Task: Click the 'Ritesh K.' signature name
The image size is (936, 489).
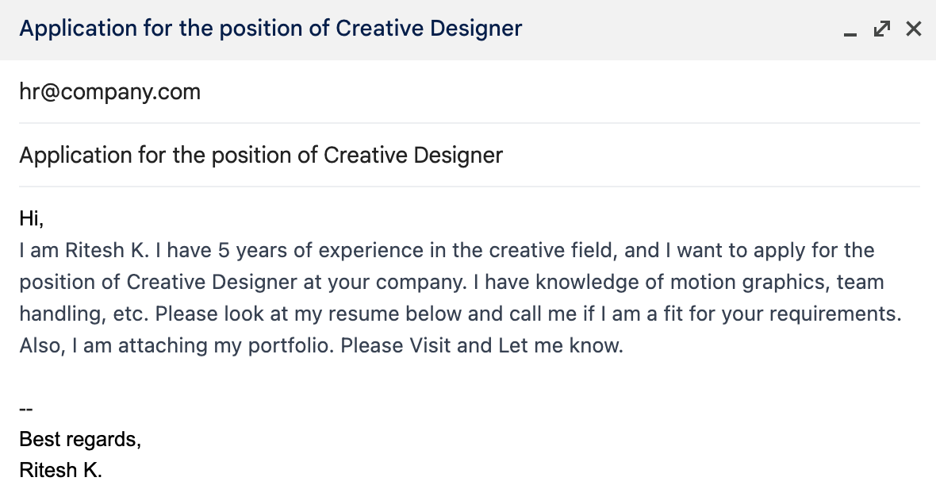Action: point(61,470)
